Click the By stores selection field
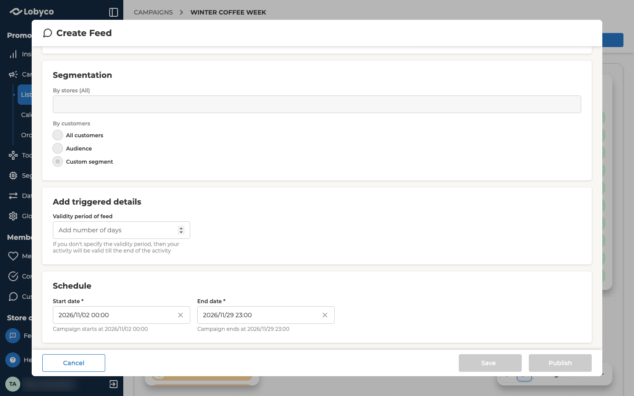The height and width of the screenshot is (396, 634). coord(317,104)
